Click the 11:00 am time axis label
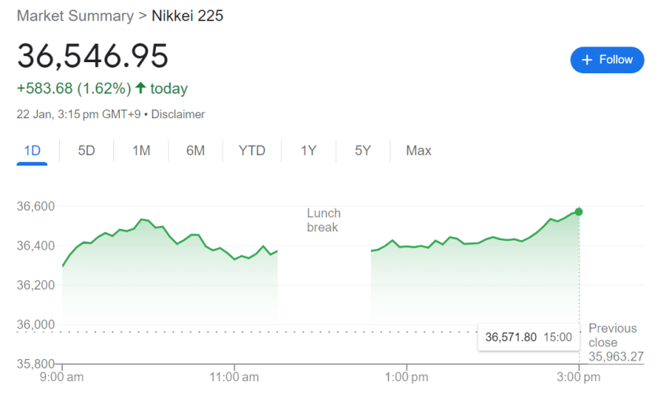 235,376
